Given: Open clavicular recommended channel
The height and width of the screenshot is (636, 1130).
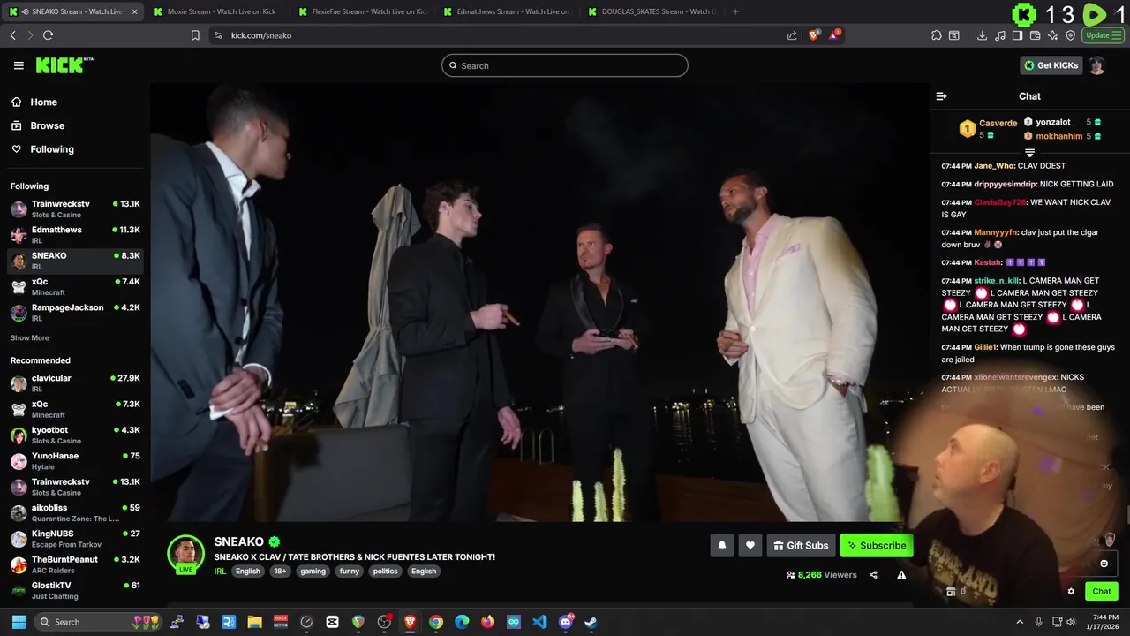Looking at the screenshot, I should point(75,383).
